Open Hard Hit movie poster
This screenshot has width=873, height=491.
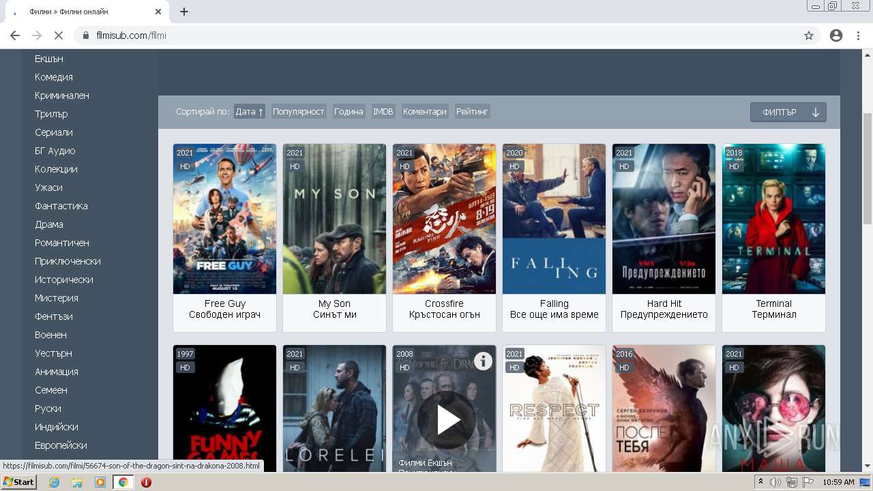[664, 219]
